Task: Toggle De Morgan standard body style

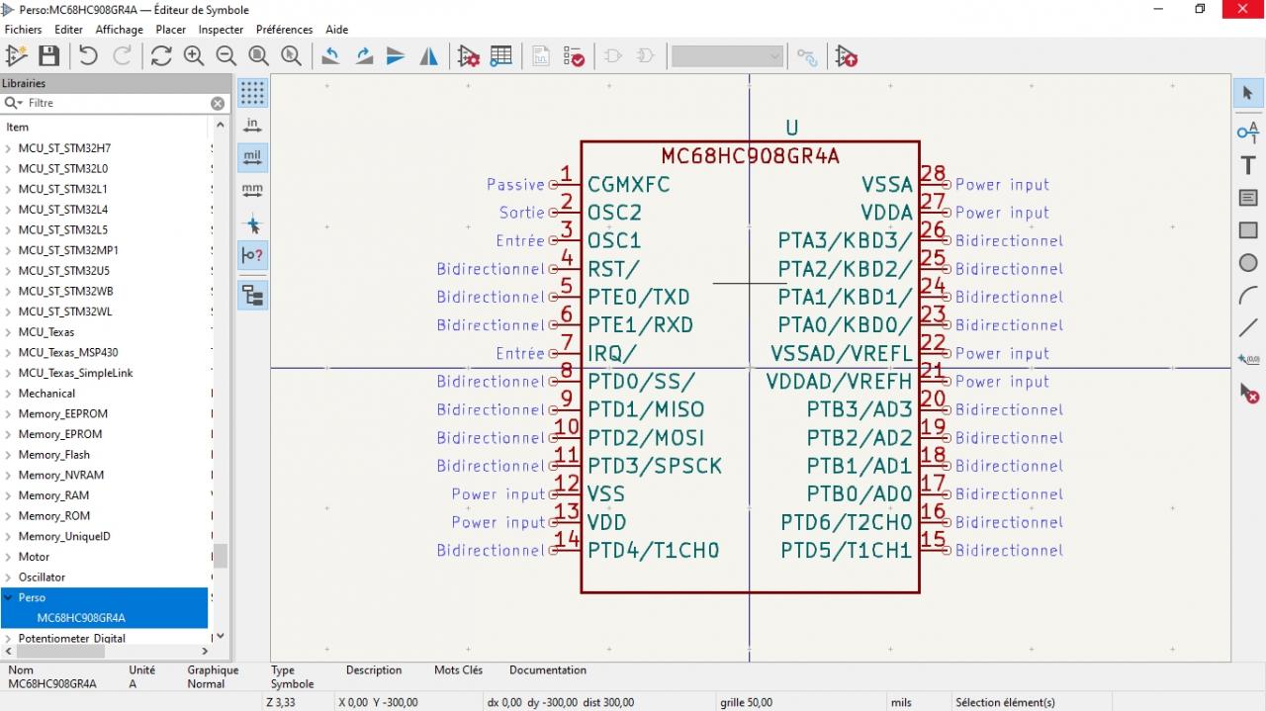Action: (613, 56)
